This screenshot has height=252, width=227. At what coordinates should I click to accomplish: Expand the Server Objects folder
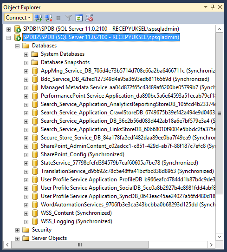[x=17, y=239]
